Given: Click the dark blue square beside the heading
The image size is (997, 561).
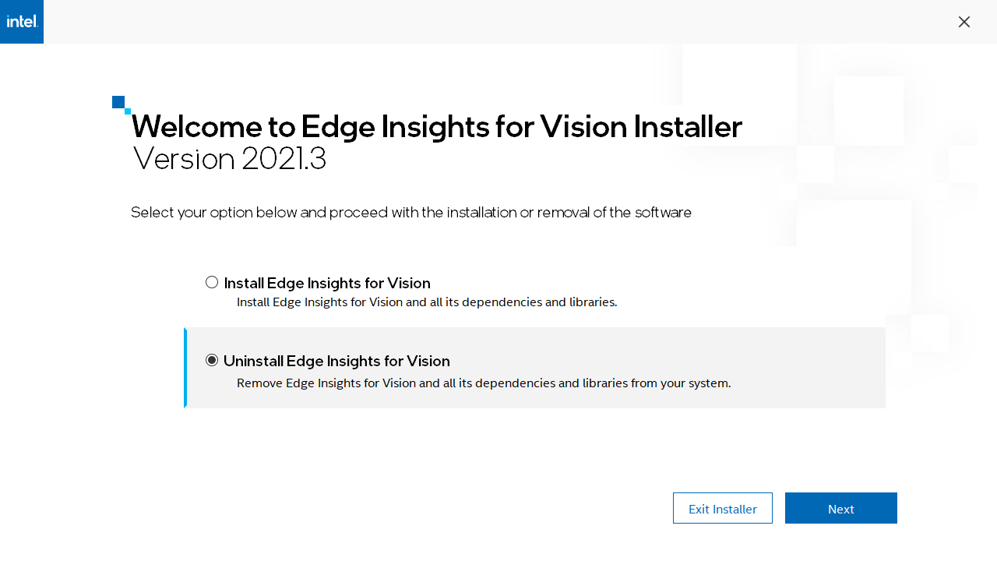Looking at the screenshot, I should tap(118, 101).
